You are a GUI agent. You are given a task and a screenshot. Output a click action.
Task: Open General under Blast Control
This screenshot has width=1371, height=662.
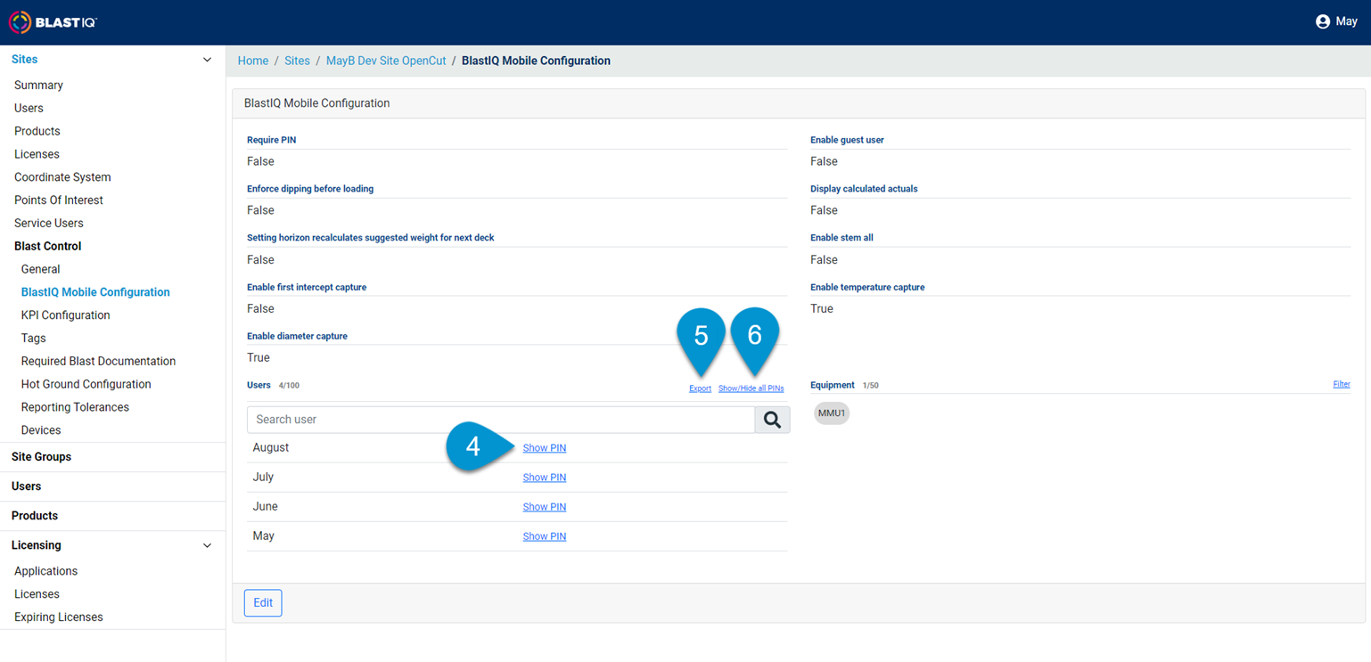click(40, 269)
